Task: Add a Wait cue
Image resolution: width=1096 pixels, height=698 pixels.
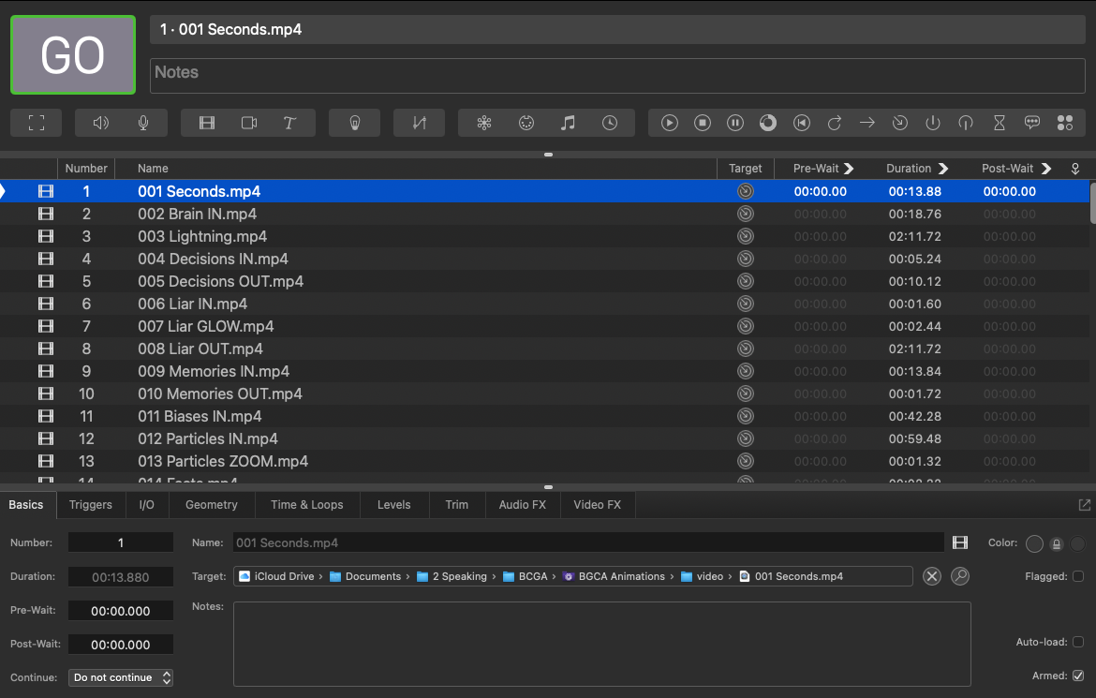Action: tap(609, 123)
